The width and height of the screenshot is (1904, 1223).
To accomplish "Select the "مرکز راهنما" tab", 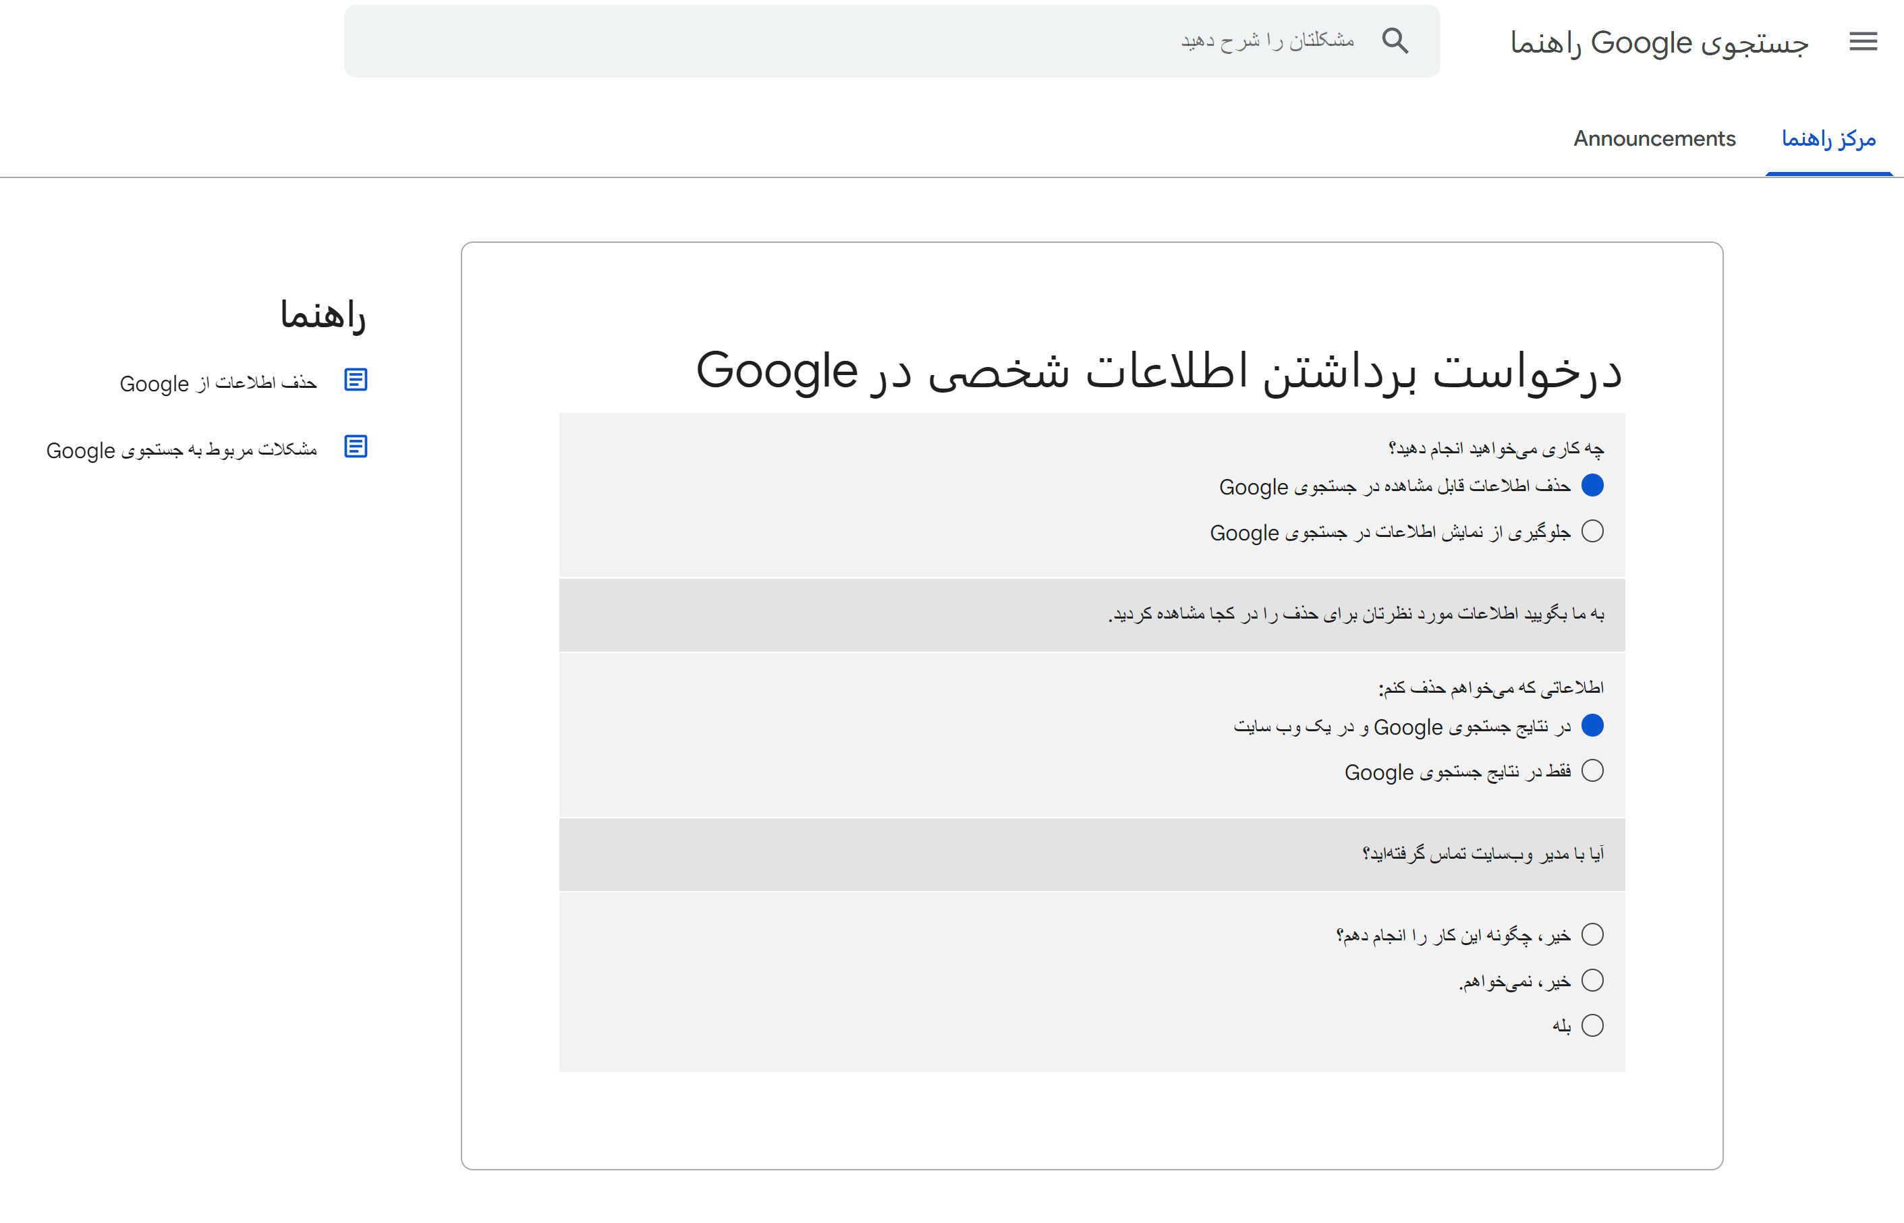I will (x=1828, y=139).
